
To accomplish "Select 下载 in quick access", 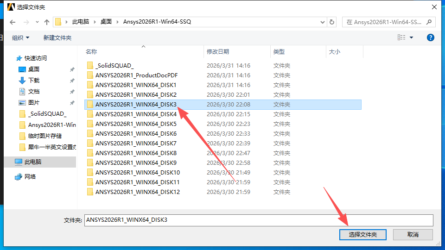I will (x=34, y=80).
